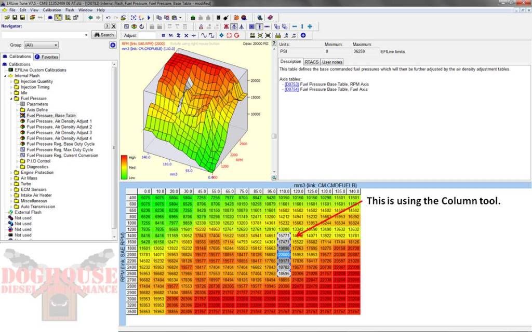Select the highlighted 20000 table cell
Screen dimensions: 532x332
pos(284,255)
